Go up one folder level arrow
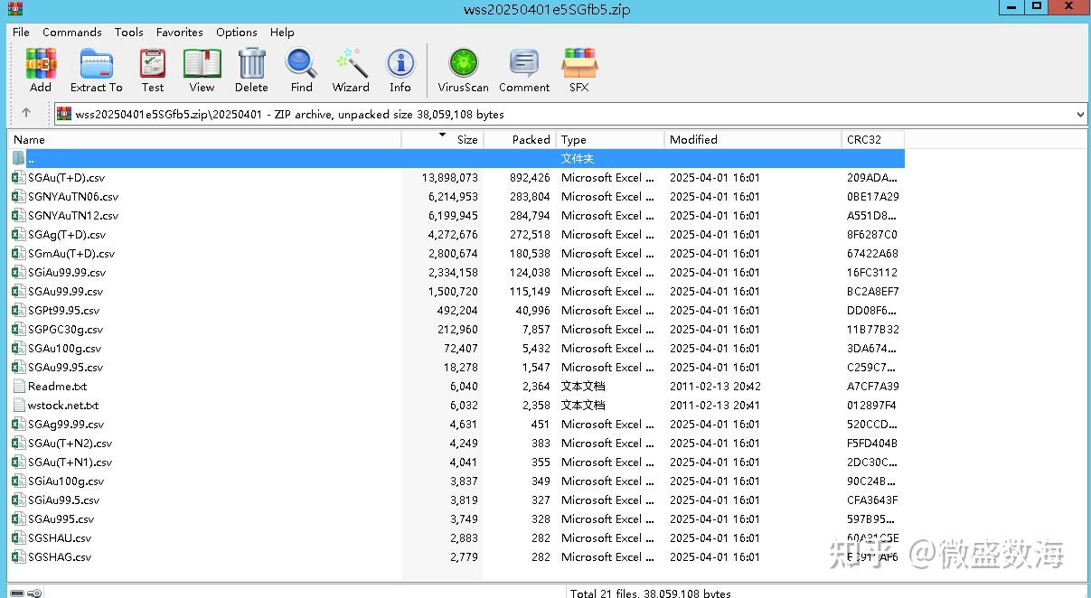This screenshot has height=598, width=1091. click(26, 113)
